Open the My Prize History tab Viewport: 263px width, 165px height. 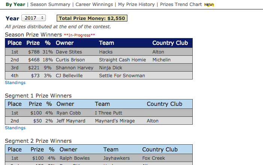136,5
